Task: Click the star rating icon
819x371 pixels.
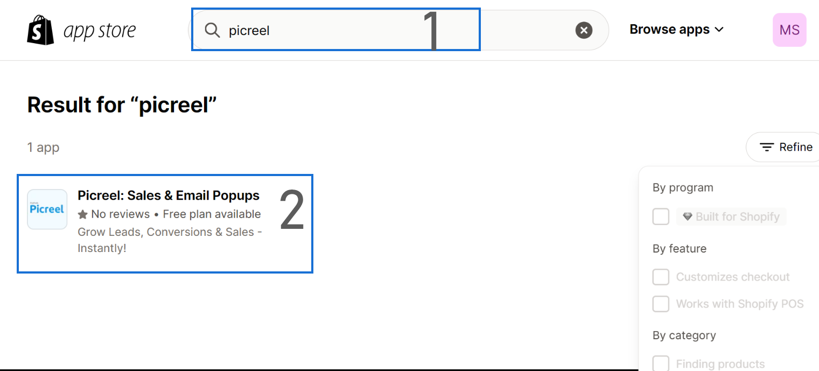Action: coord(82,214)
